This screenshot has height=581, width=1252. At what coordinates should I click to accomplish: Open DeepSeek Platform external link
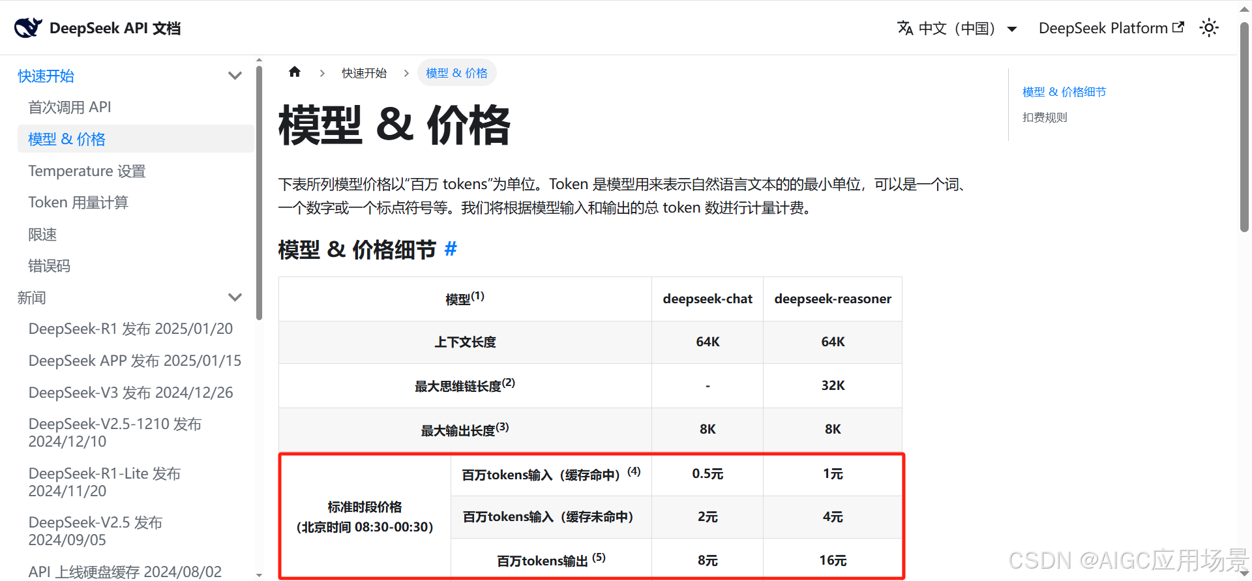point(1111,28)
